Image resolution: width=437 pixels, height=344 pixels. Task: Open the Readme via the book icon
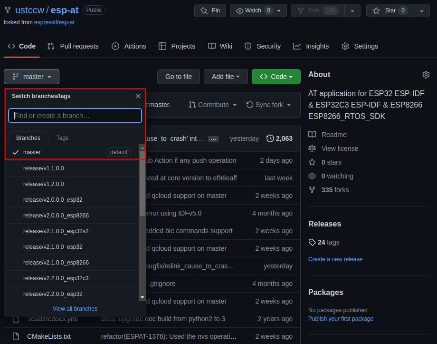point(313,135)
